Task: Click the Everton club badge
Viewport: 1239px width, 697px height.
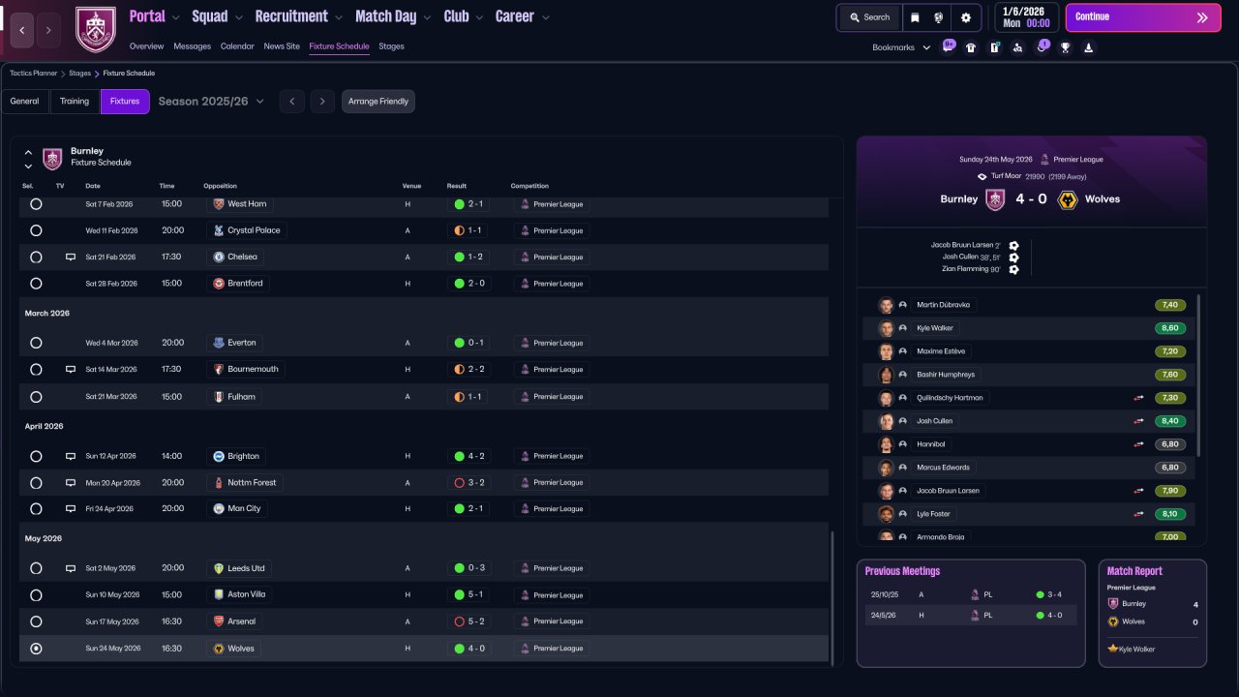Action: (x=219, y=343)
